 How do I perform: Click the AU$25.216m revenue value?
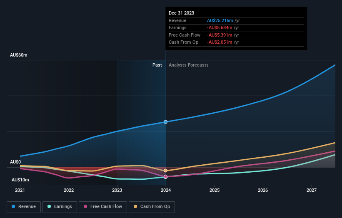pos(220,20)
